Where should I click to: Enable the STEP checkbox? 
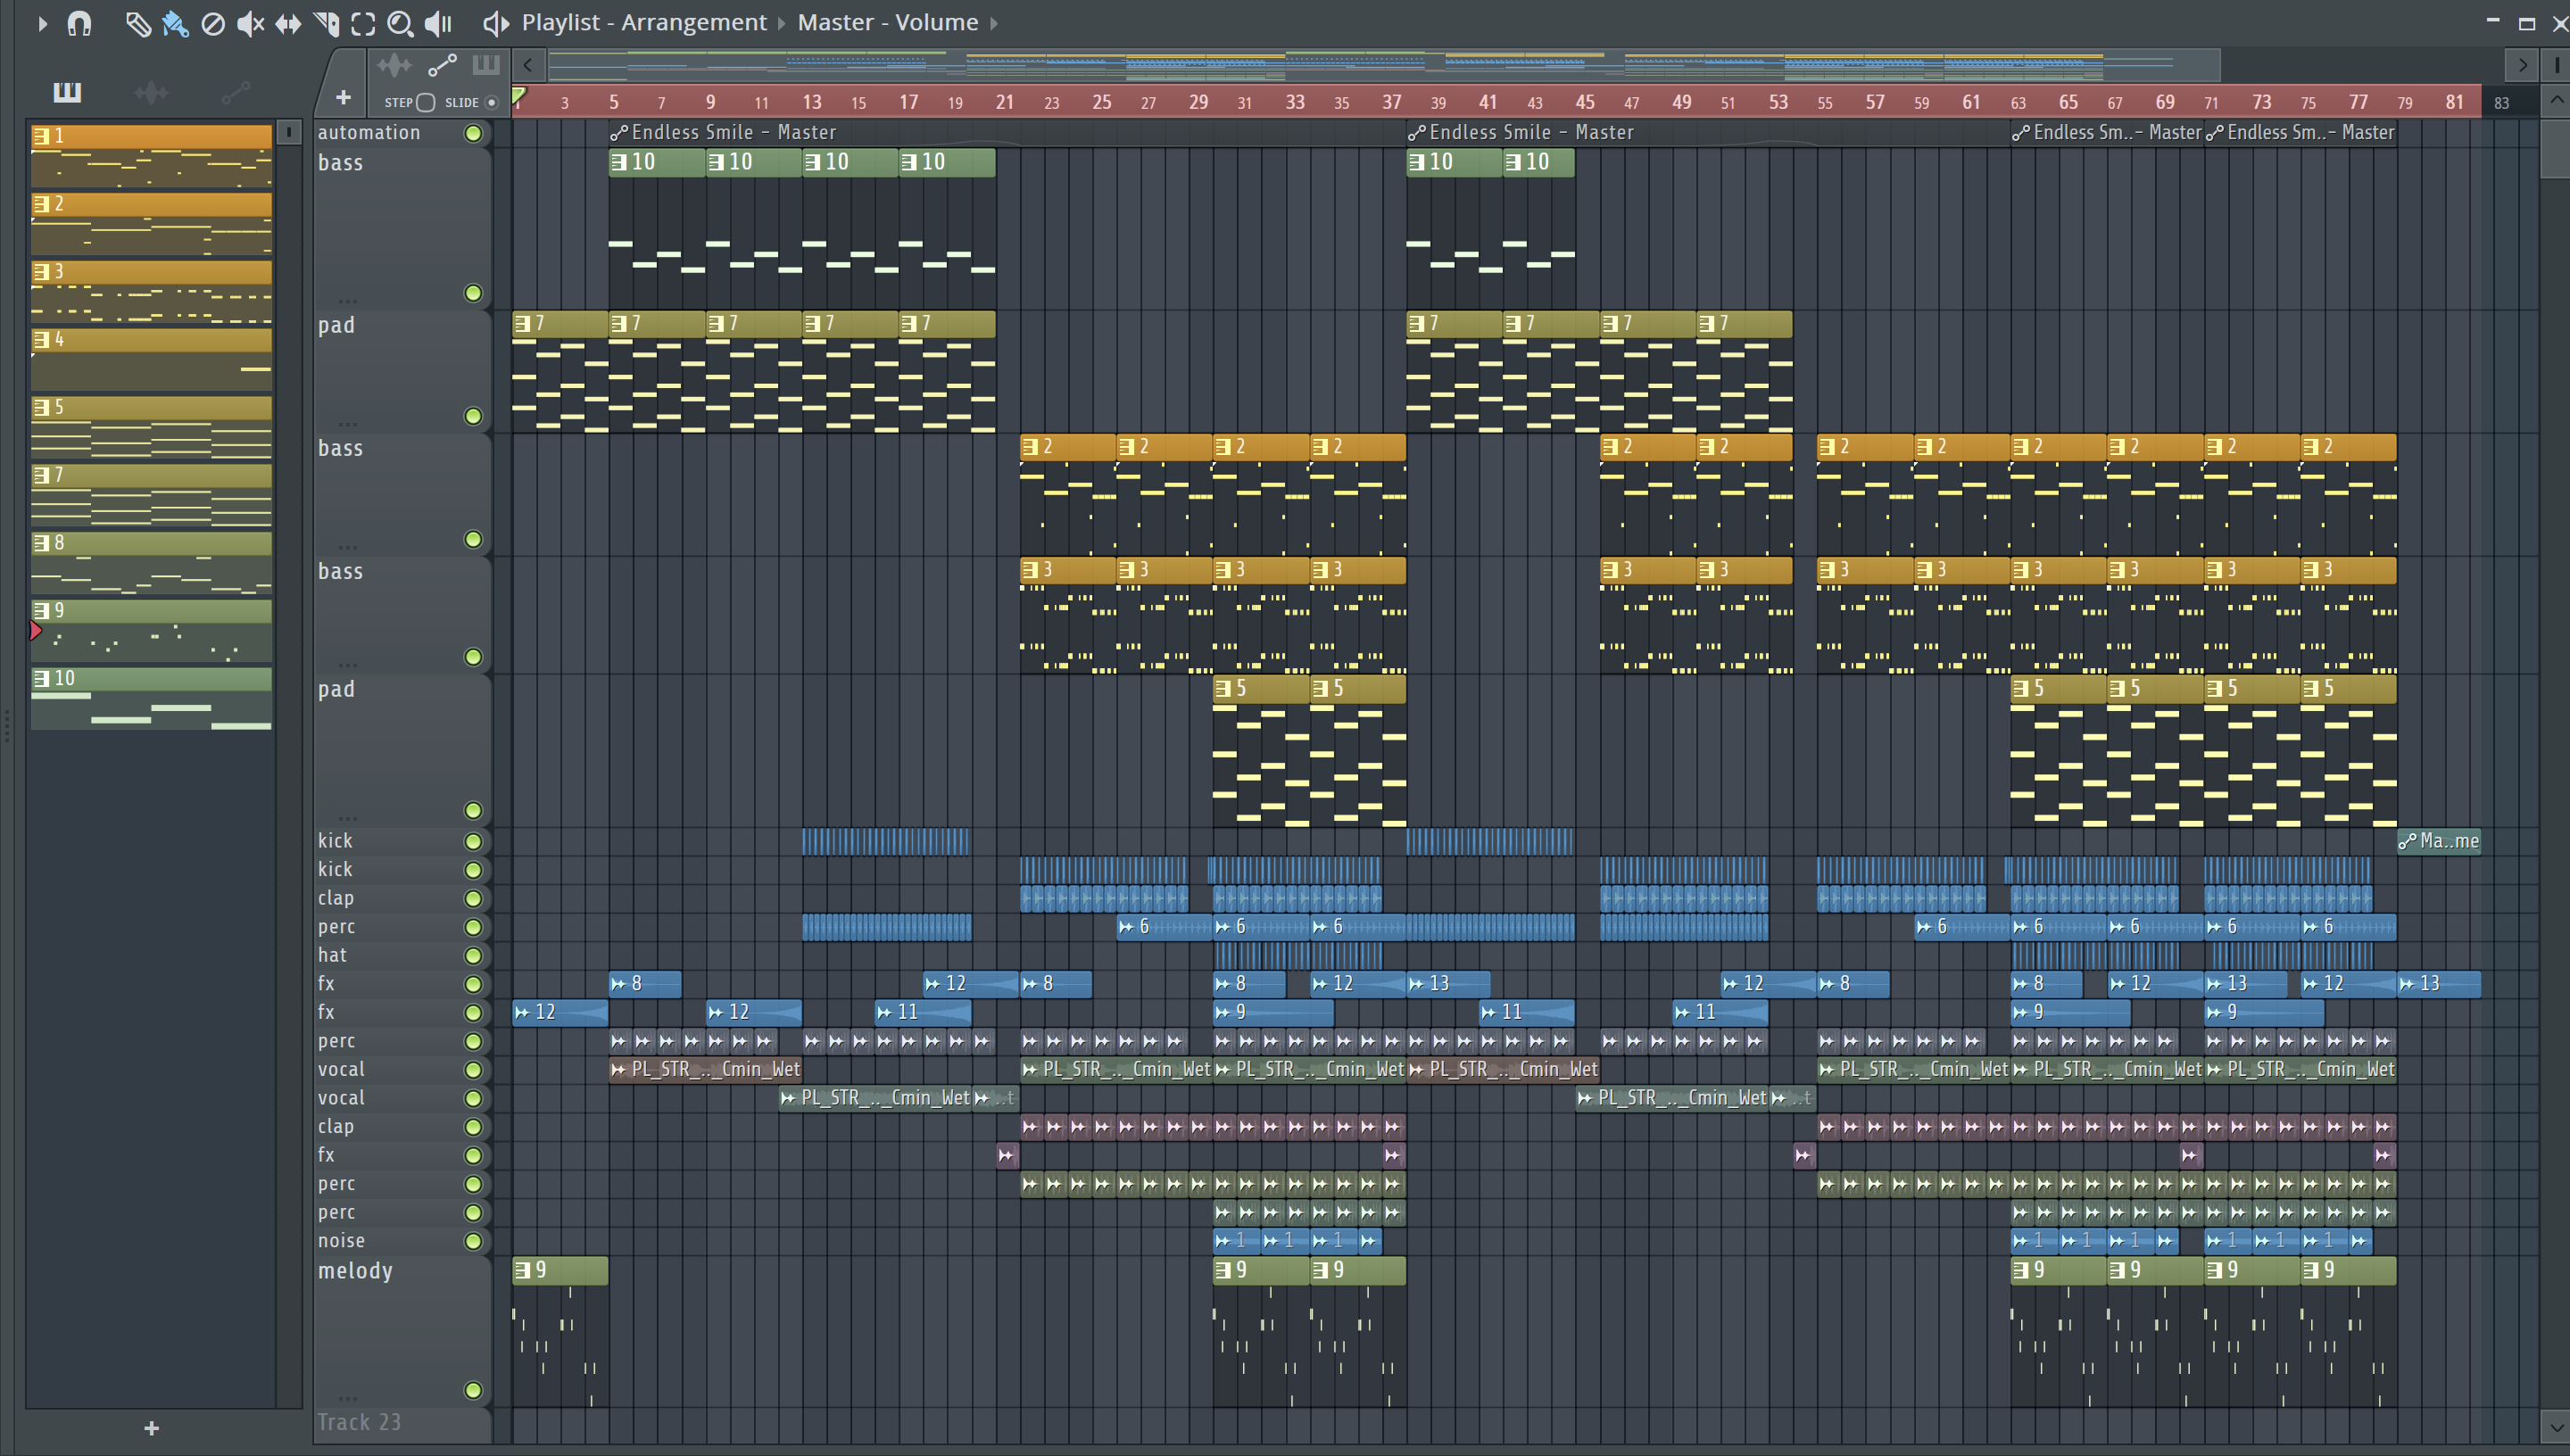[426, 102]
